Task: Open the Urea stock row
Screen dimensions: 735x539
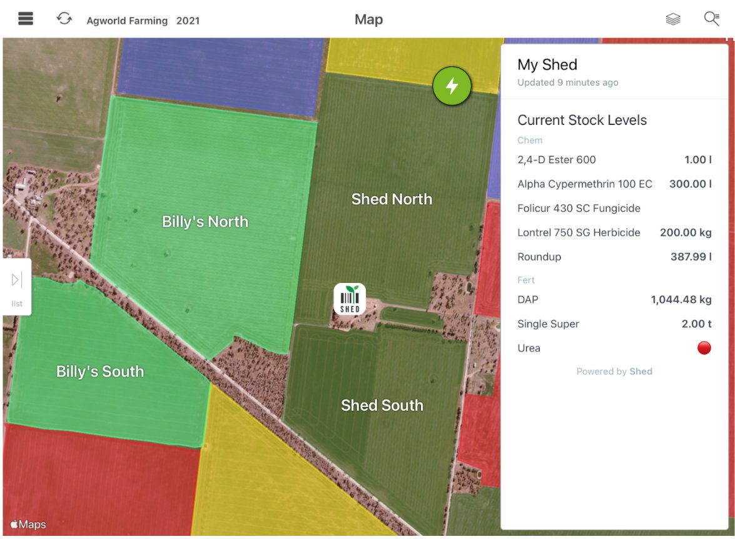Action: [x=614, y=348]
